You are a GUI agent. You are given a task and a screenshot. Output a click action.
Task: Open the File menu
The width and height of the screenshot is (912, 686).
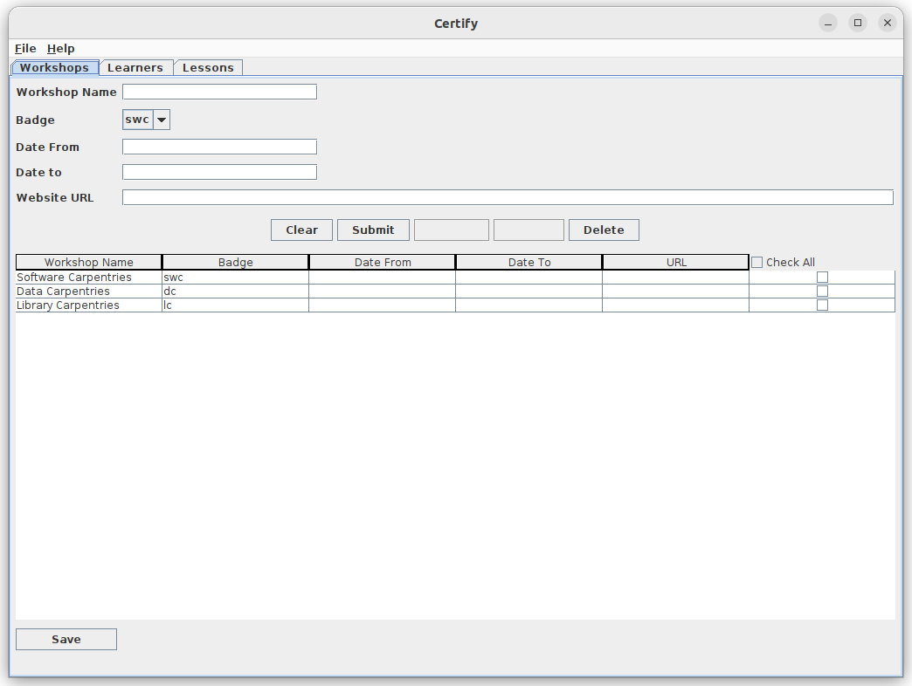[25, 49]
